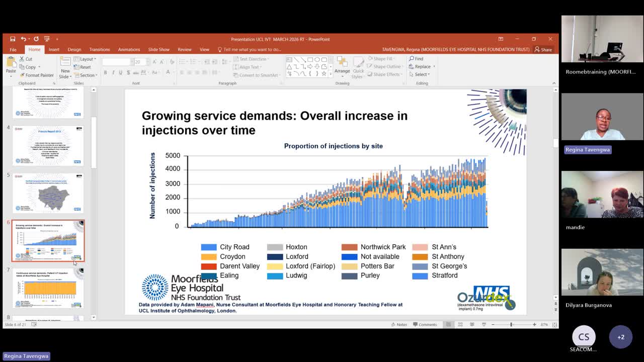The width and height of the screenshot is (644, 362).
Task: Expand the Replace dropdown arrow
Action: 434,66
